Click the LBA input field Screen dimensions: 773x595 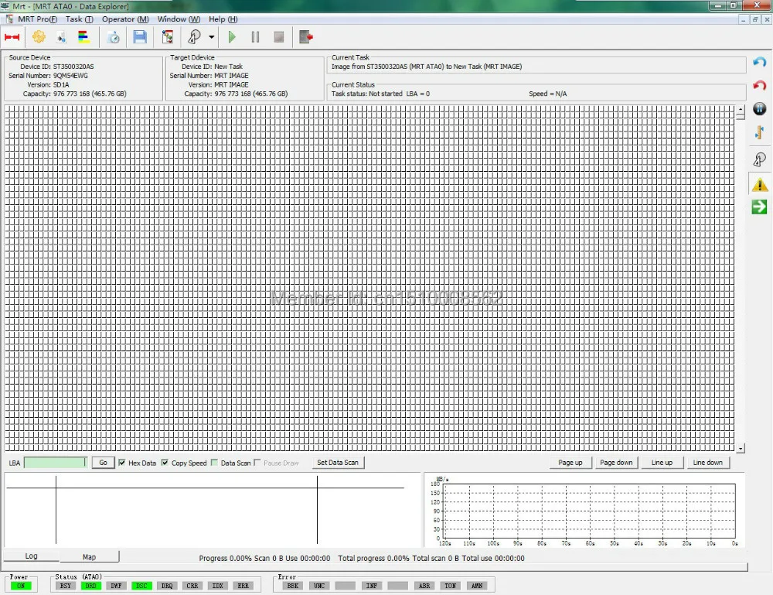pyautogui.click(x=55, y=463)
